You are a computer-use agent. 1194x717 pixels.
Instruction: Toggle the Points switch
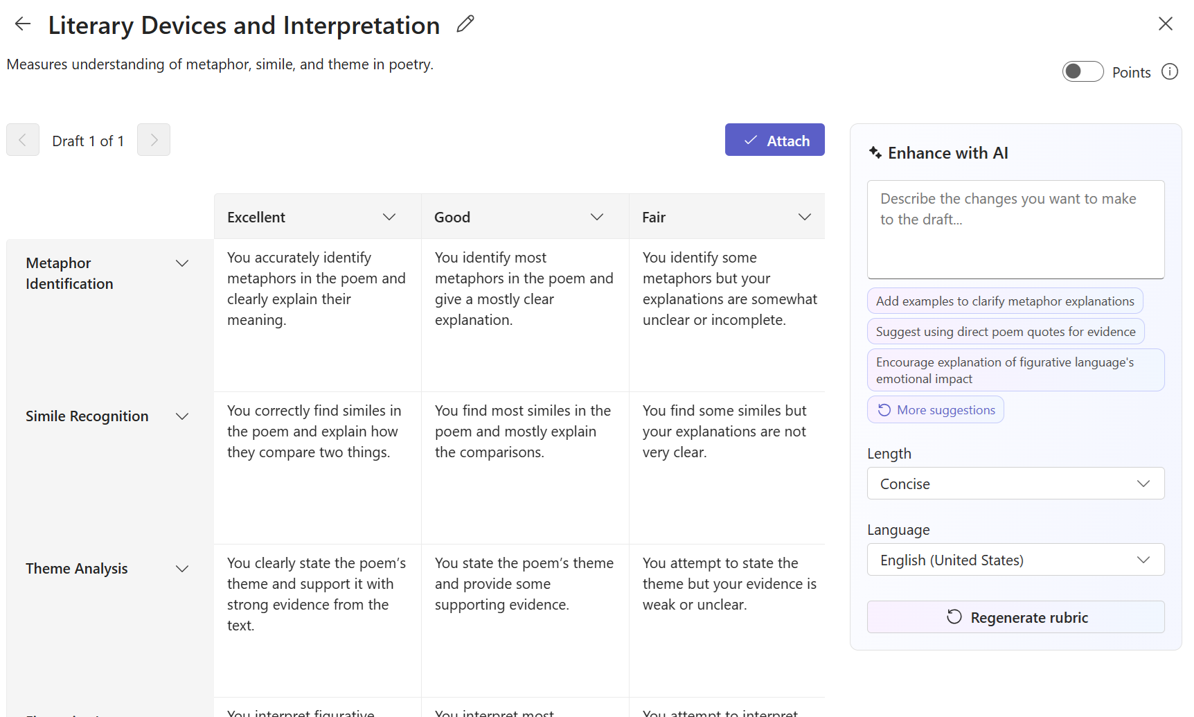point(1082,71)
